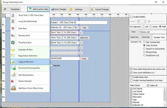Viewport: 167px width, 108px height.
Task: Select Number Item from the menu
Action: [x=30, y=35]
